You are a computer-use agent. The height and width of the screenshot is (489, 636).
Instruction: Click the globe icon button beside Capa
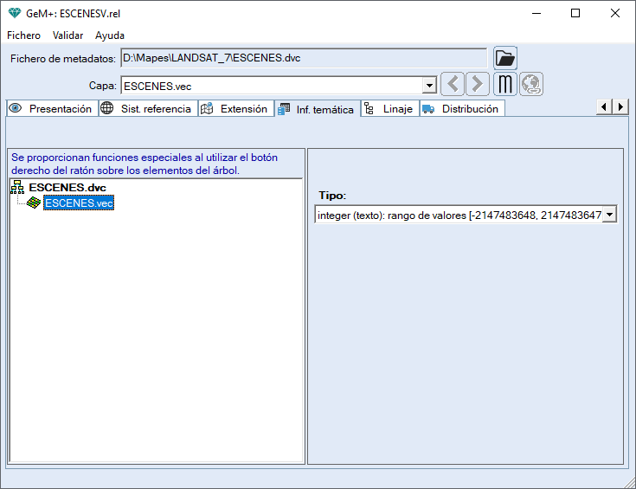[531, 85]
